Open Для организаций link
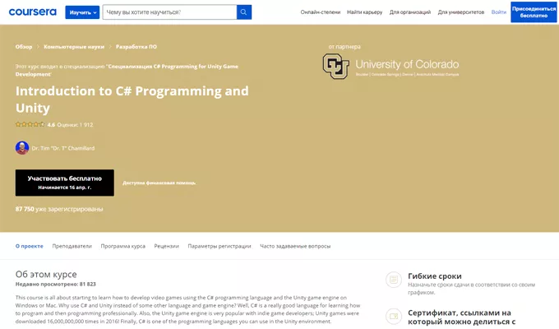Viewport: 559px width, 329px height. (x=410, y=12)
